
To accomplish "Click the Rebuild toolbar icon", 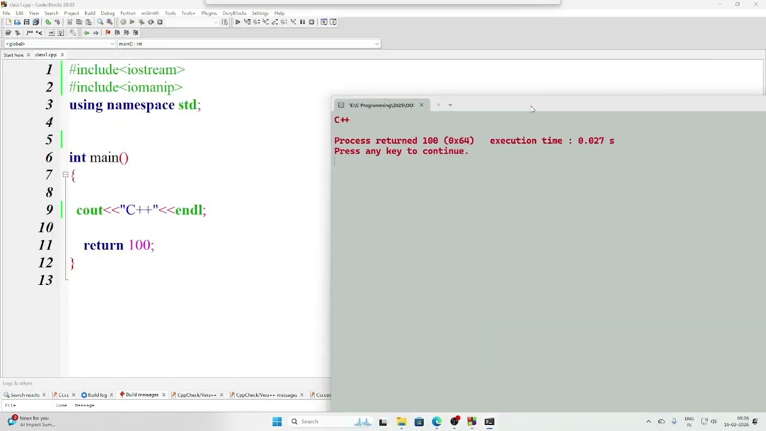I will [151, 22].
